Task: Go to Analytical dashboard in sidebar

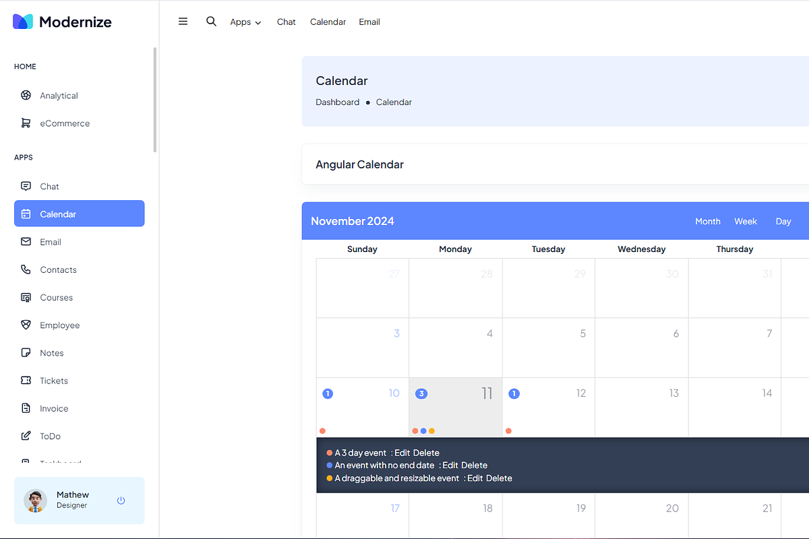Action: click(x=79, y=95)
